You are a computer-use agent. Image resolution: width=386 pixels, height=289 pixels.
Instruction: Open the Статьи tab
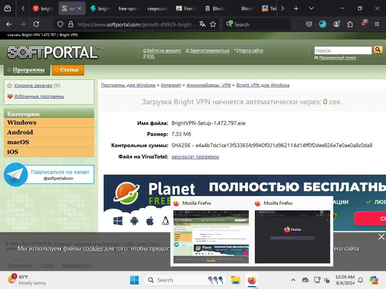pos(68,70)
